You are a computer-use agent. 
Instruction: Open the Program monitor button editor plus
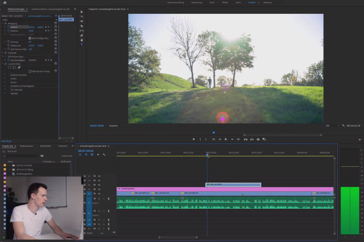(x=360, y=139)
